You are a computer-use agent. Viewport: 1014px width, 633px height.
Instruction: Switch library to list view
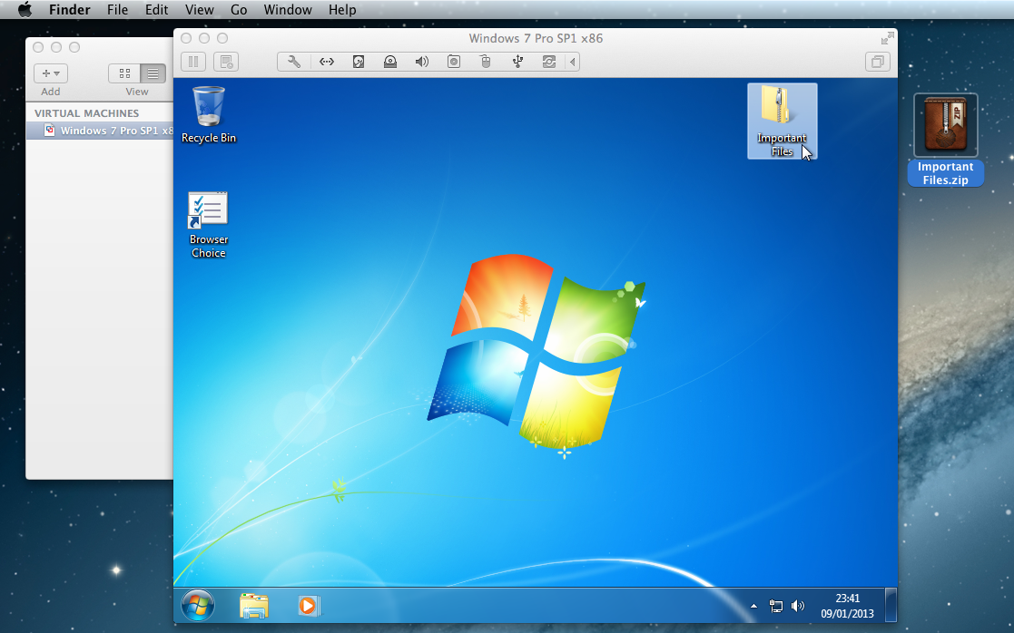153,73
